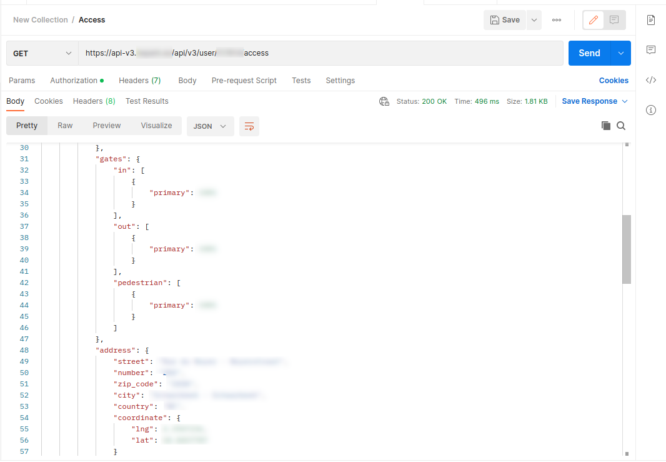Copy the response body with copy icon
This screenshot has height=462, width=666.
click(x=605, y=126)
